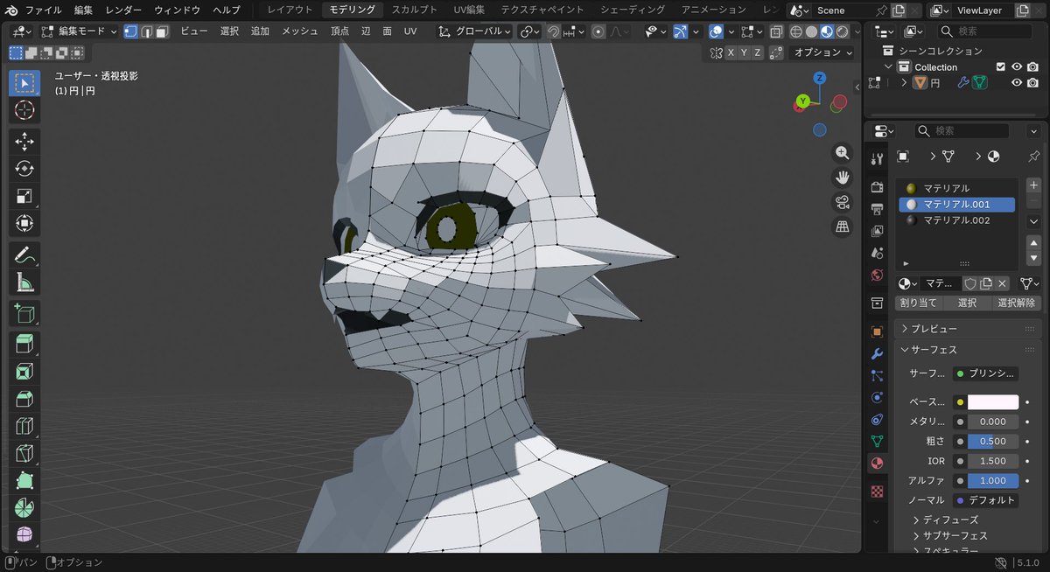This screenshot has height=572, width=1050.
Task: Click the zoom view magnifier icon
Action: click(843, 152)
